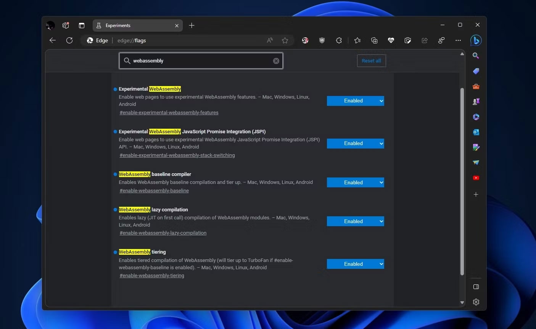Open dropdown for Experimental WebAssembly flag

(x=355, y=101)
